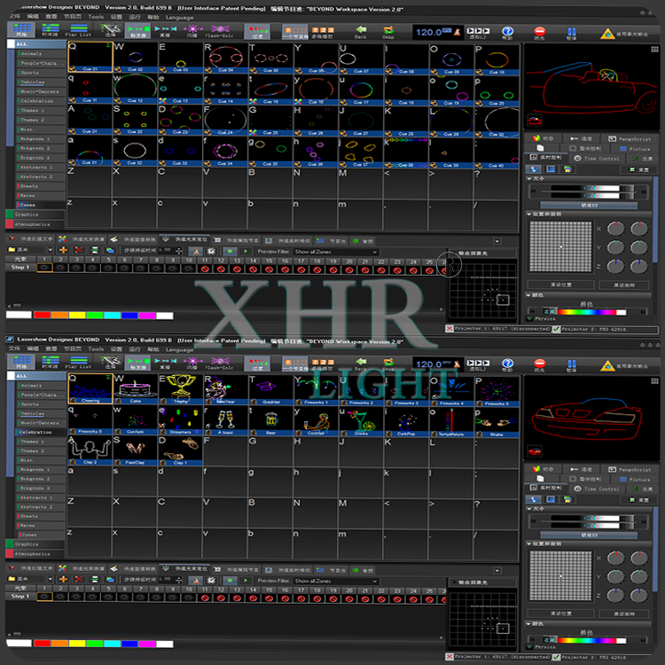Toggle Projector 2 checkbox in bottom window

557,657
